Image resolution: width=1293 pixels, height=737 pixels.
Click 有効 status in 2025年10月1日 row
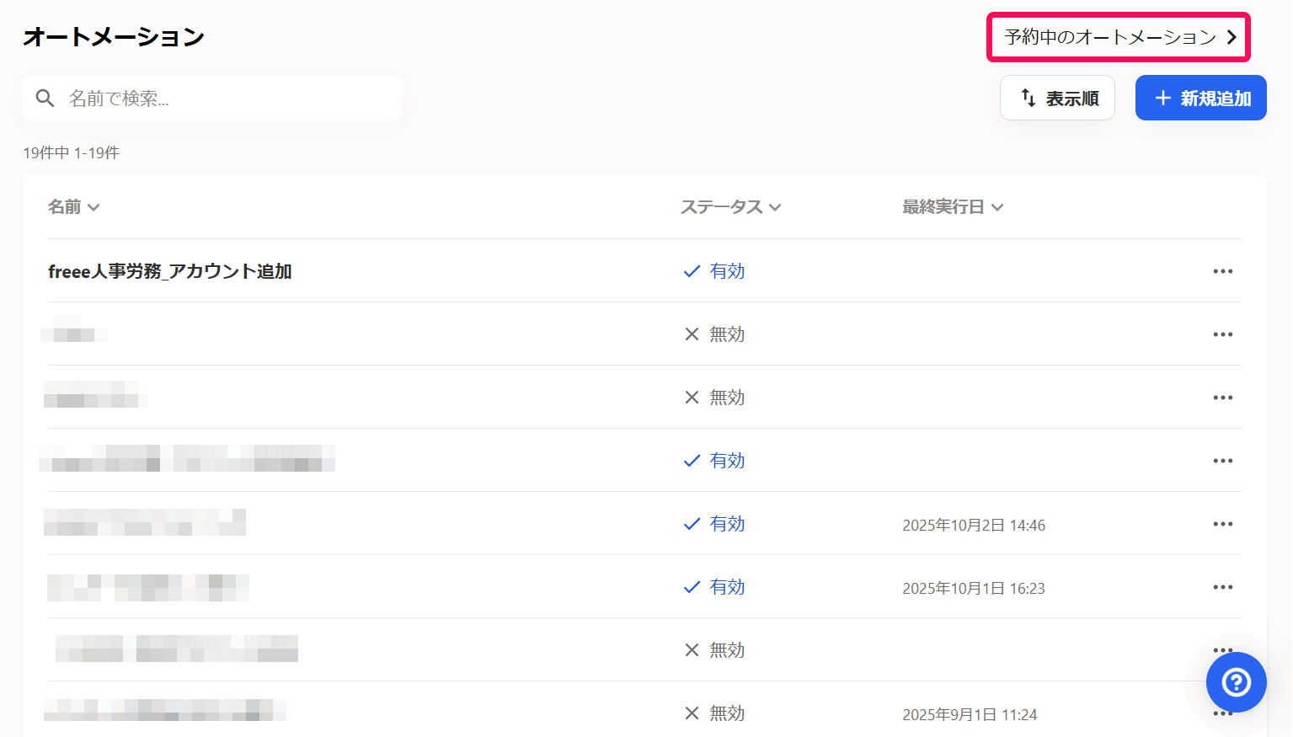click(714, 587)
